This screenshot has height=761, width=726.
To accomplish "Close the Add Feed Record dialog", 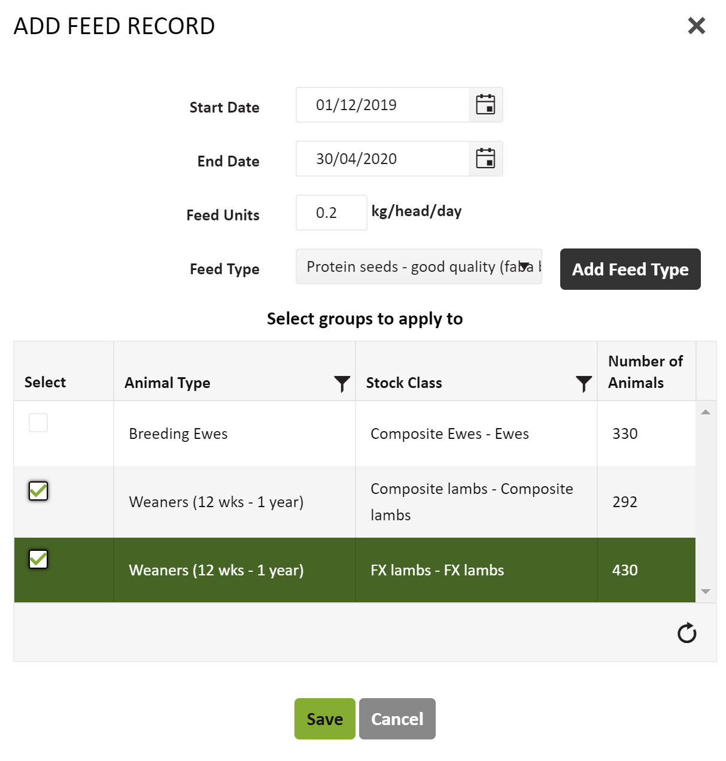I will click(x=696, y=26).
